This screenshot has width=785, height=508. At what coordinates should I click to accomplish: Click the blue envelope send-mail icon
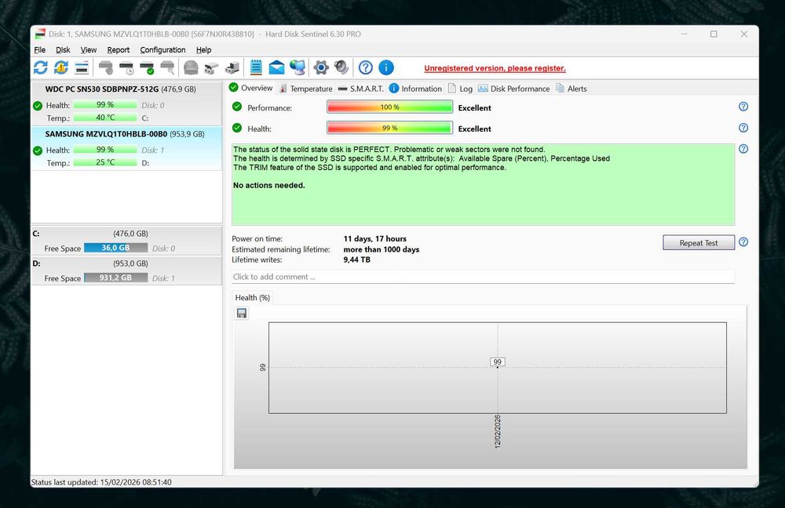(x=276, y=67)
